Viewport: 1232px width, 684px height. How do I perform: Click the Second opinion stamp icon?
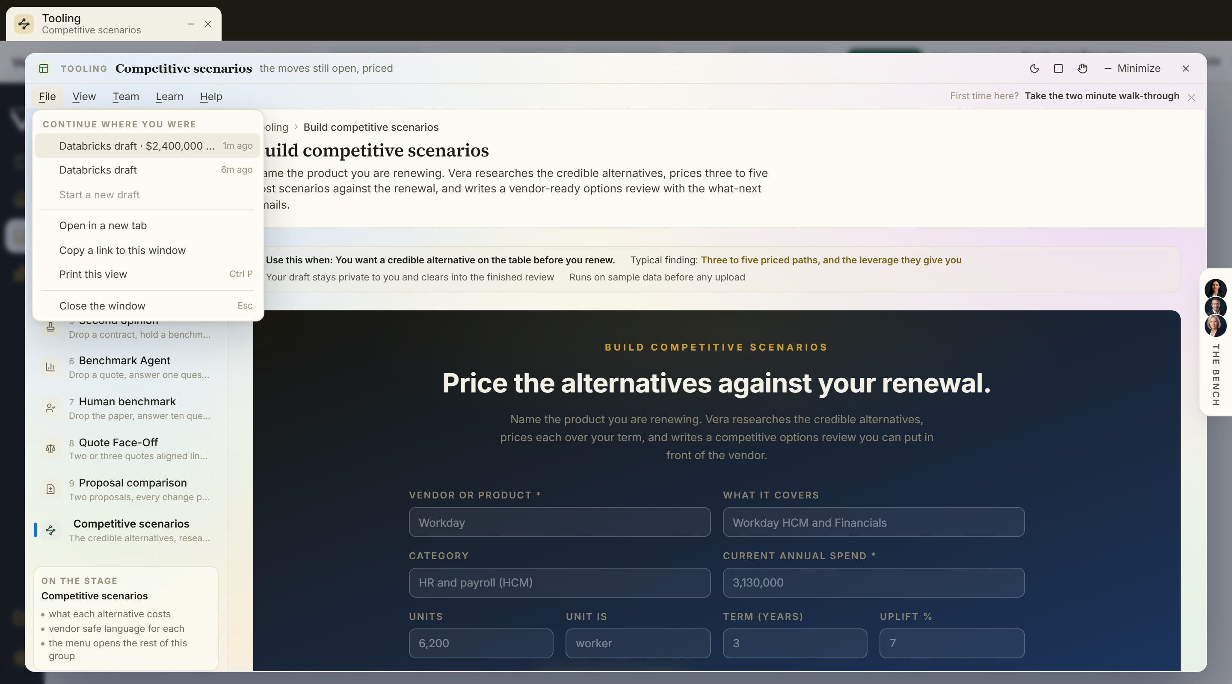(50, 327)
